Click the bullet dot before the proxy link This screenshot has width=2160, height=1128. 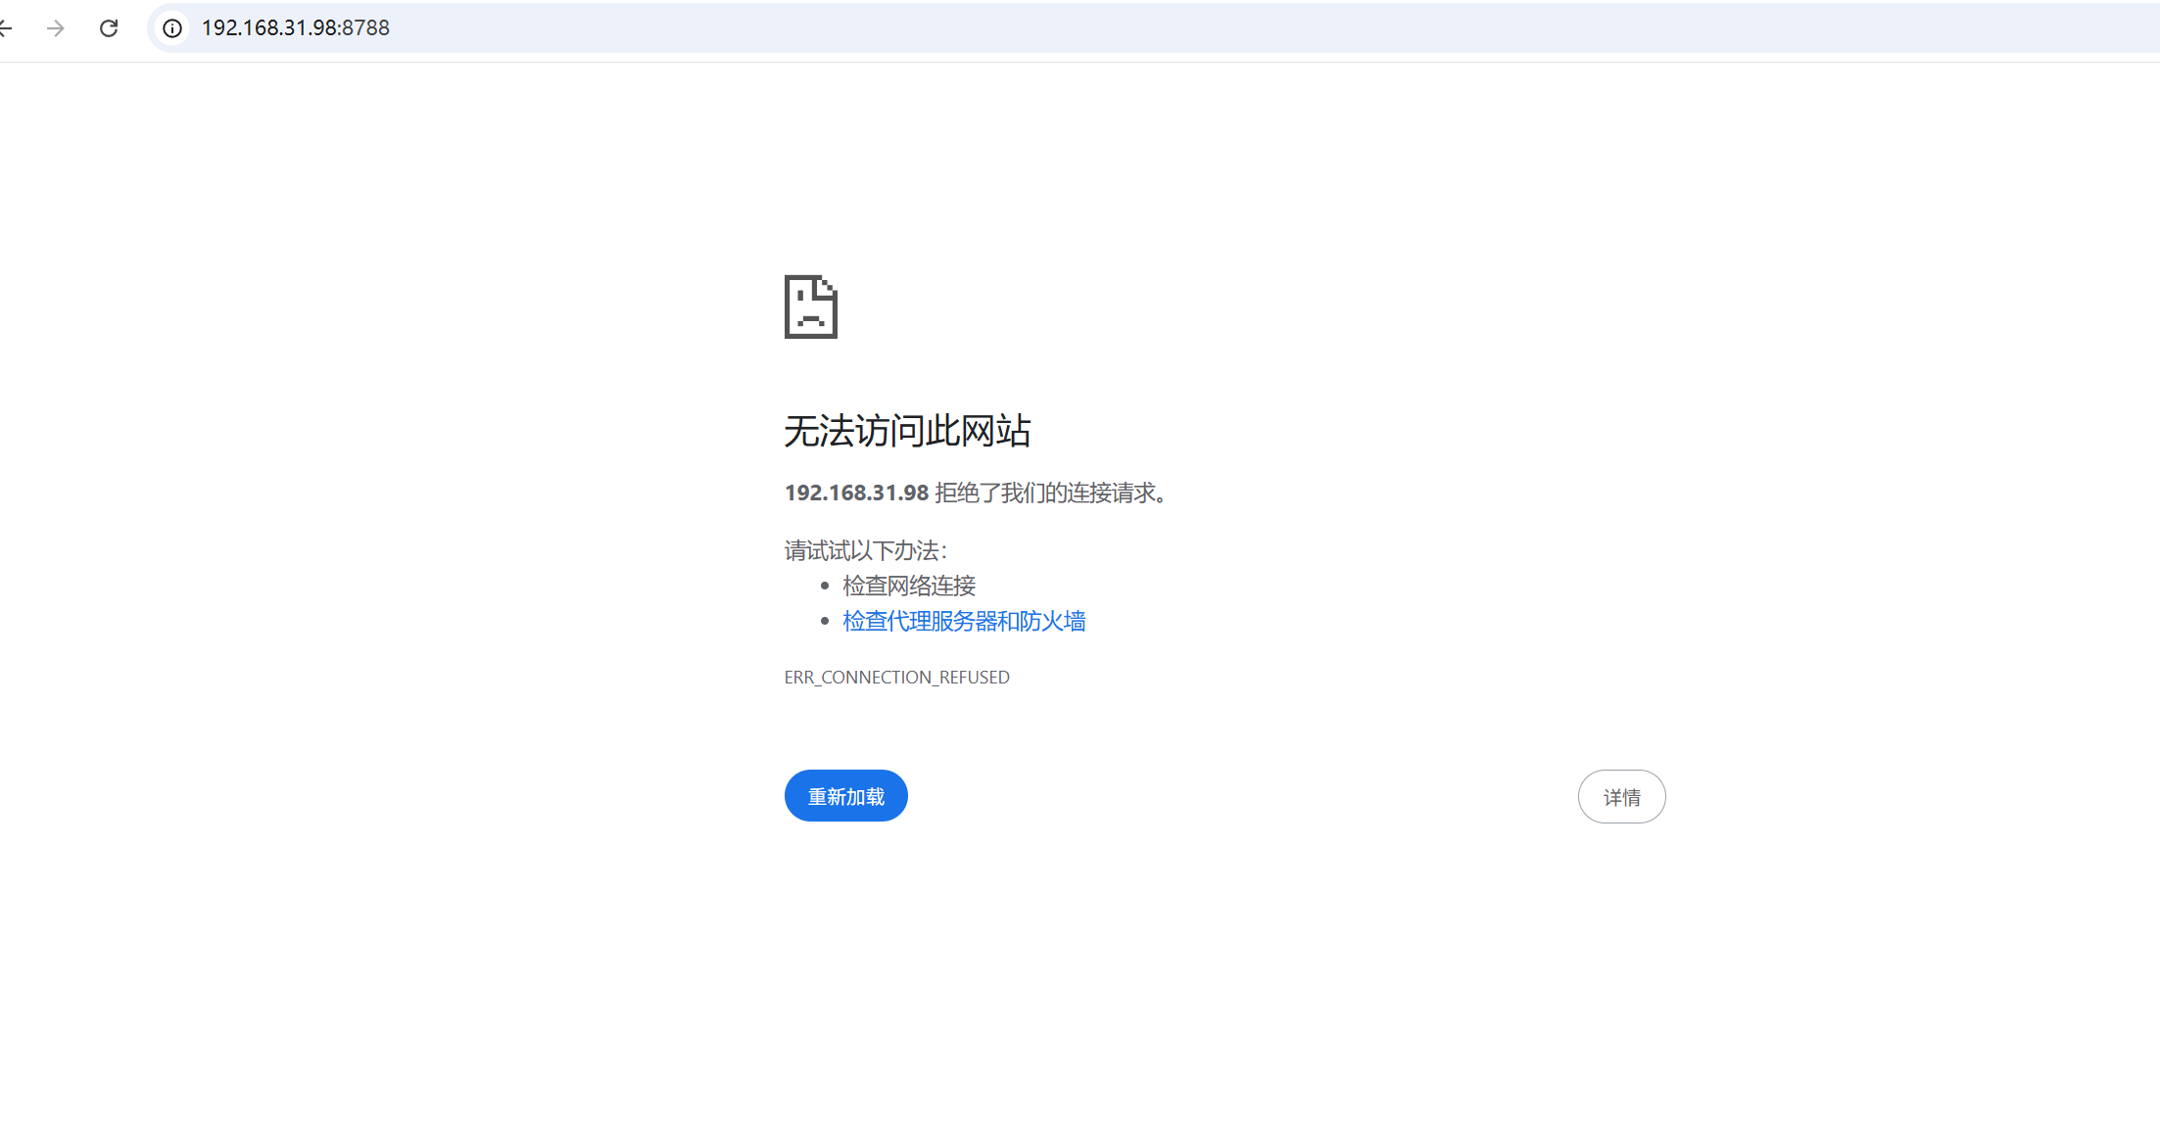(x=825, y=621)
